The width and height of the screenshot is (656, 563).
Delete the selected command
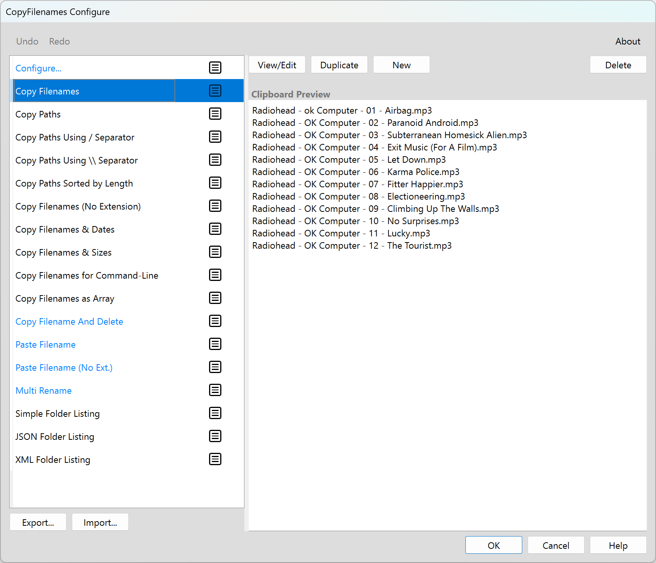pyautogui.click(x=618, y=64)
